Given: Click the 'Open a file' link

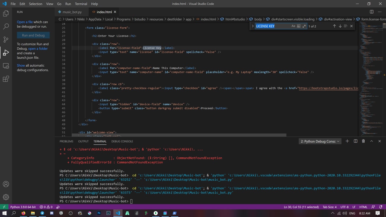Looking at the screenshot, I should [x=25, y=22].
